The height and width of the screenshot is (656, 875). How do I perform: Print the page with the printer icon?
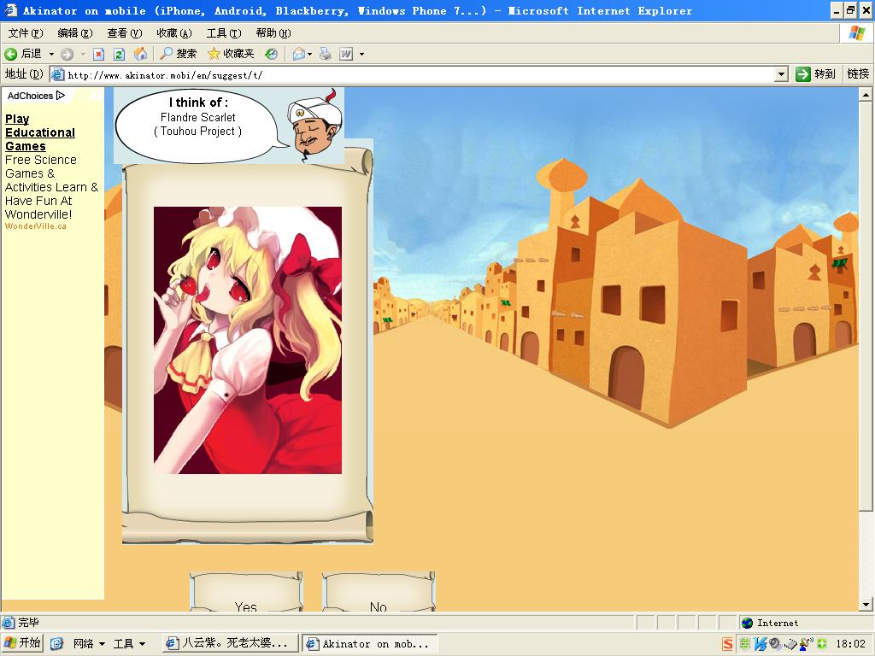[x=326, y=54]
